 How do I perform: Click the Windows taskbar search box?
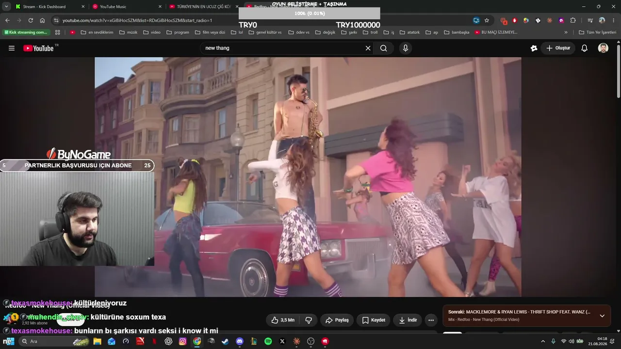(54, 341)
